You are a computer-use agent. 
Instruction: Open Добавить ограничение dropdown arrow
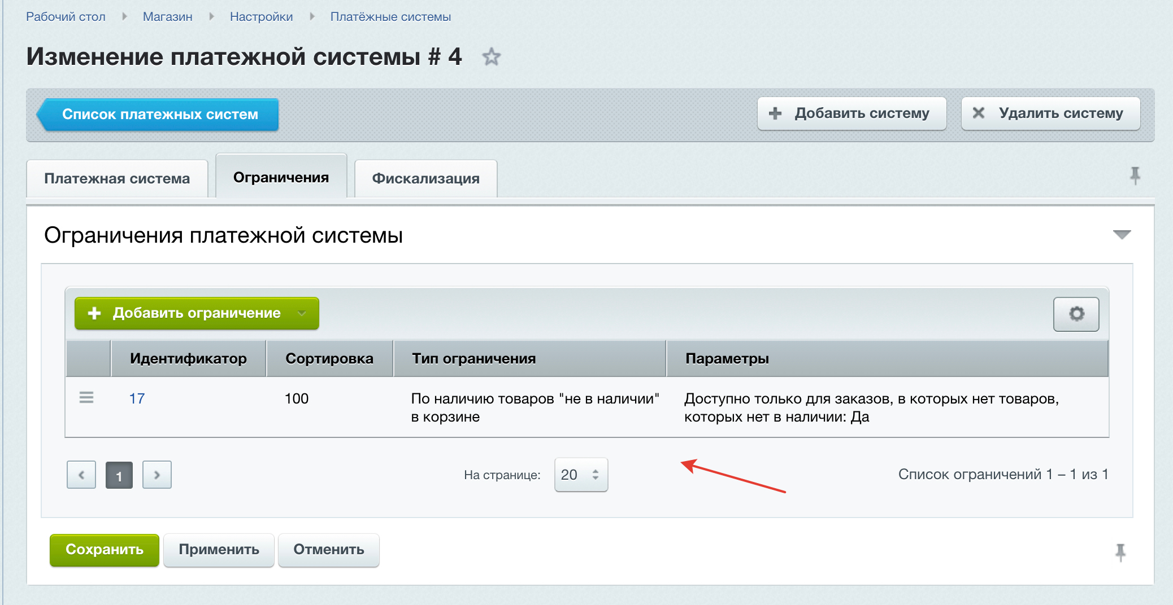[302, 313]
